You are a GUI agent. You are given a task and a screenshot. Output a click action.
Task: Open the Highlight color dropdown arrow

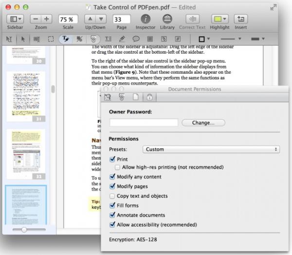tap(224, 19)
